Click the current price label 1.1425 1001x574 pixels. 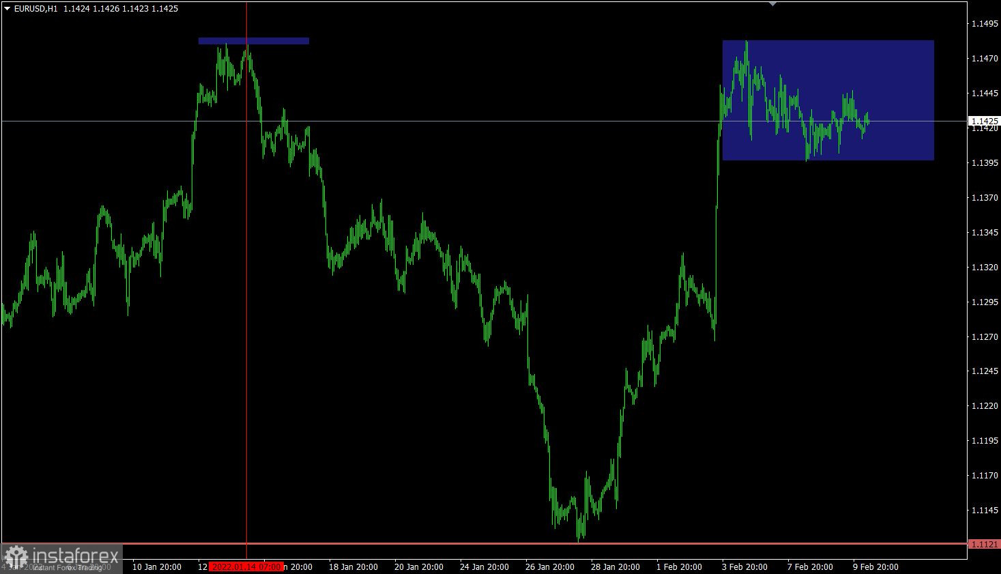(984, 121)
